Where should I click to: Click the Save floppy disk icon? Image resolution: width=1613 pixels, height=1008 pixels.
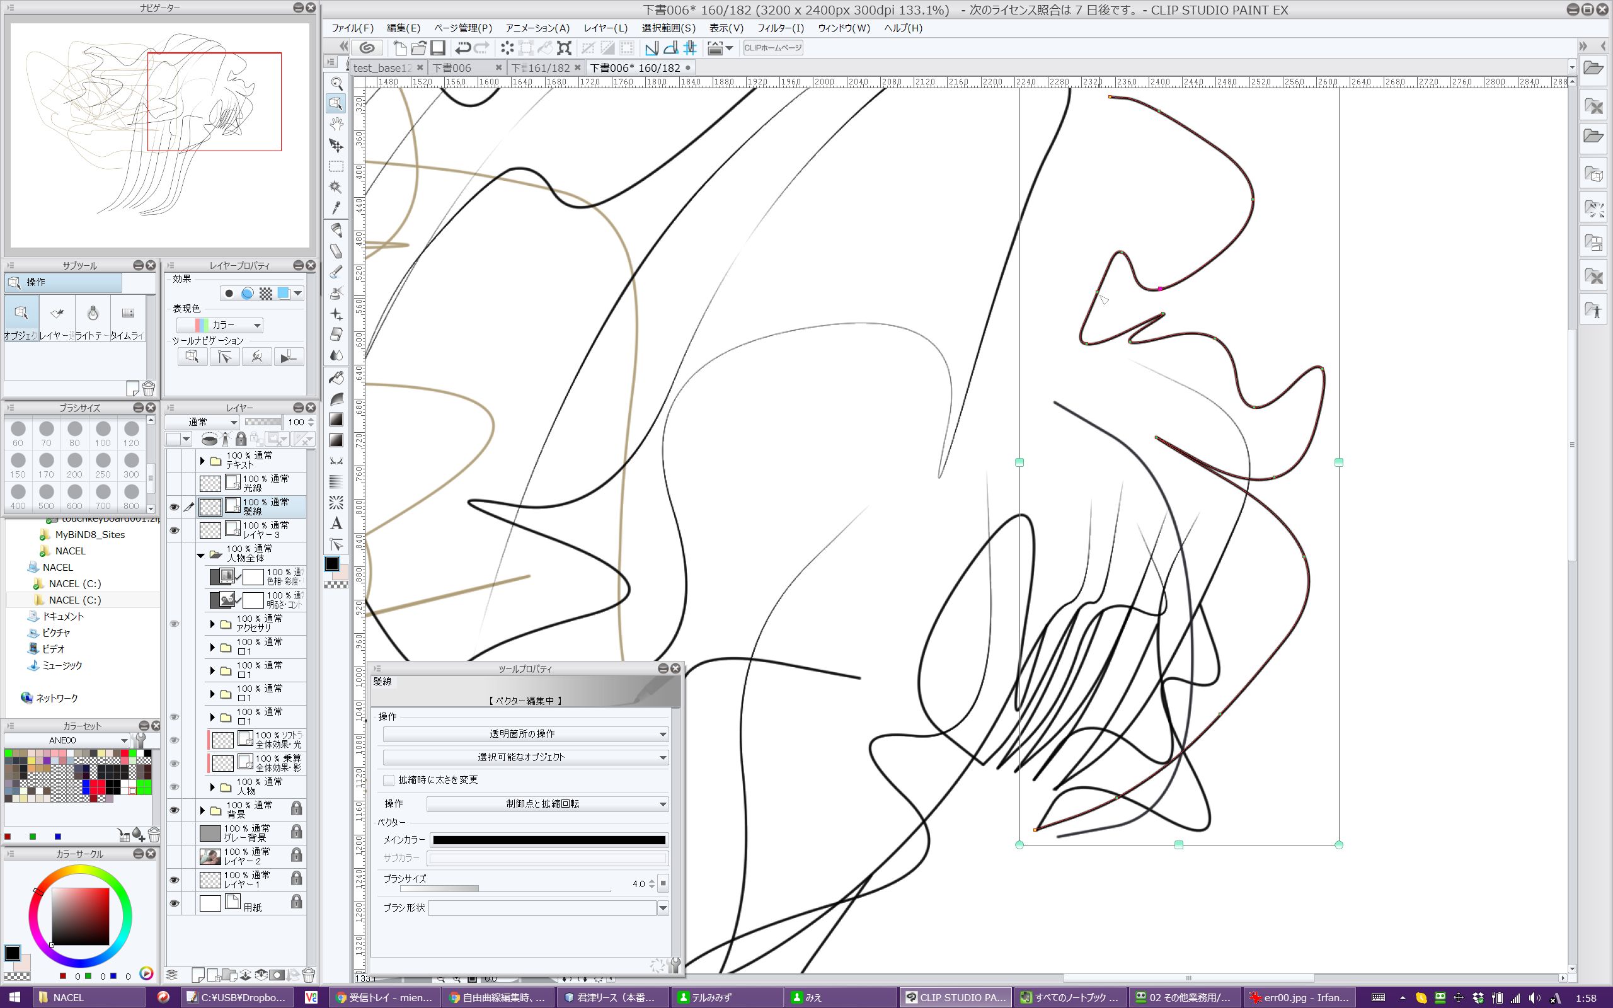[438, 48]
